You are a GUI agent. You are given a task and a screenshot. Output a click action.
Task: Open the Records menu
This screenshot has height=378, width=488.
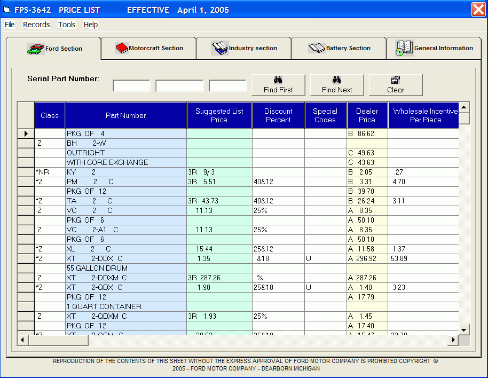click(36, 25)
